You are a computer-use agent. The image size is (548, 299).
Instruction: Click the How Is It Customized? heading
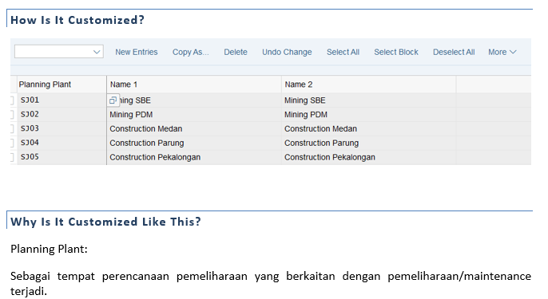77,20
